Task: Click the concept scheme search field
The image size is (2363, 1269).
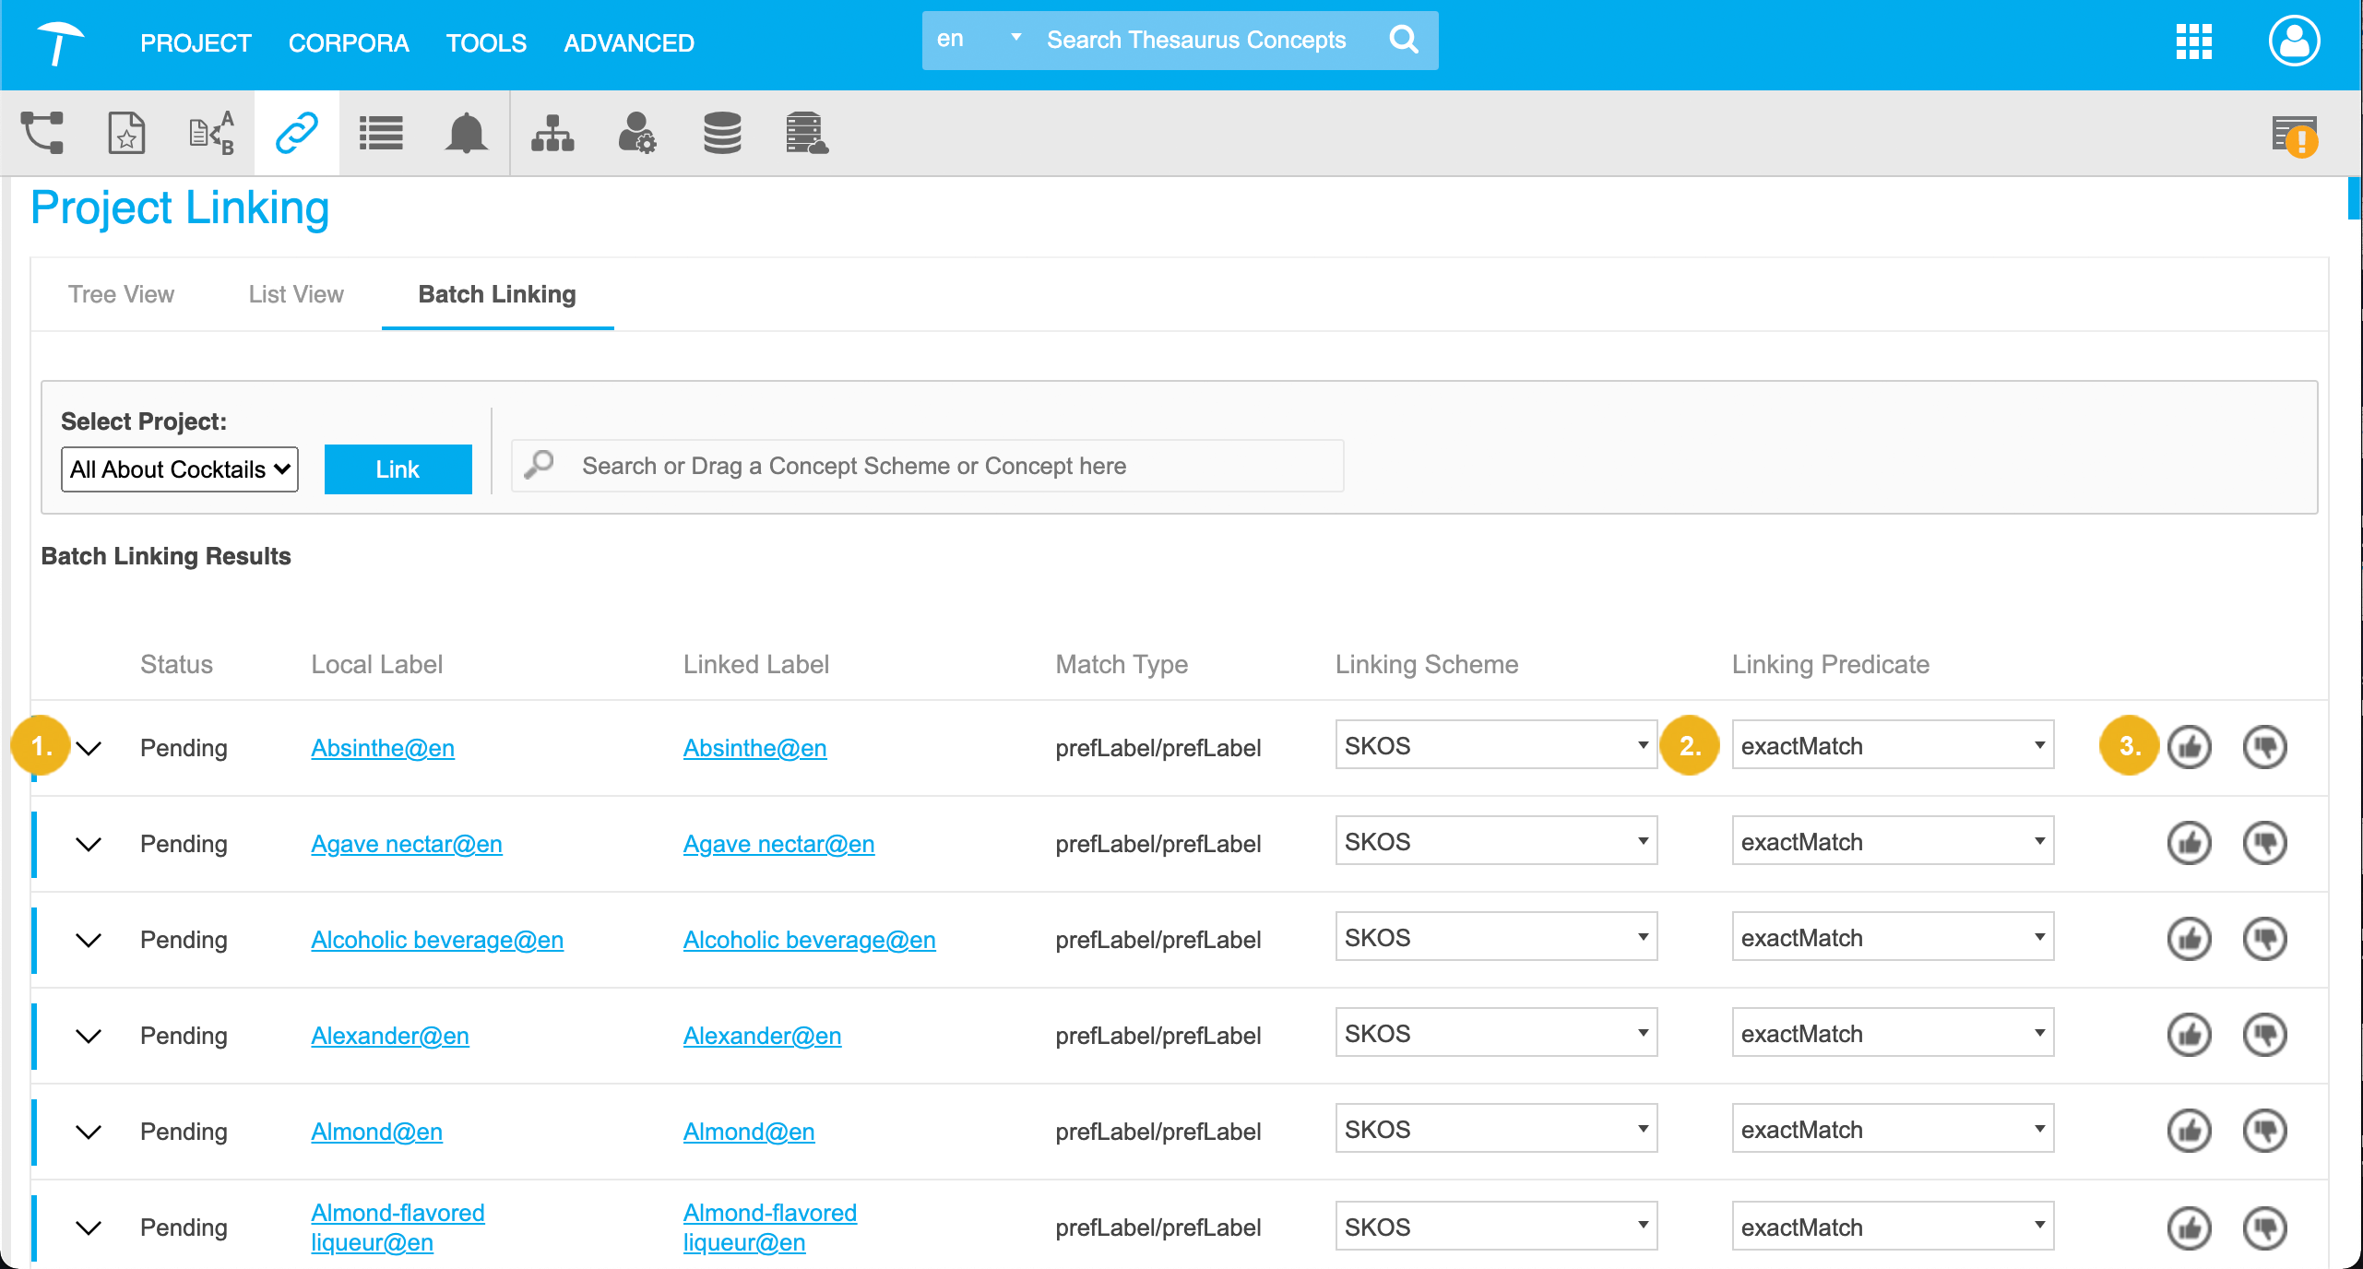Action: pos(927,466)
